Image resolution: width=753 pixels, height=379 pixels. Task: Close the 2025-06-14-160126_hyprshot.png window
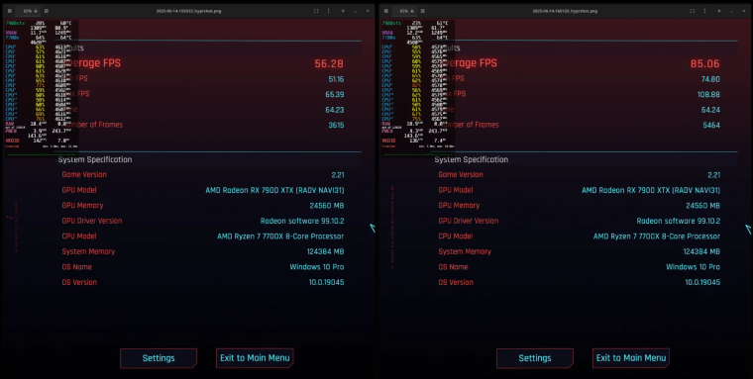[x=744, y=11]
